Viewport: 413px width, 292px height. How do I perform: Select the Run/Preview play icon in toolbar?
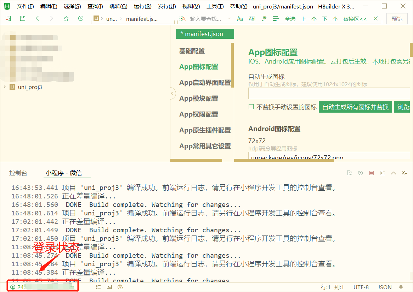(81, 18)
